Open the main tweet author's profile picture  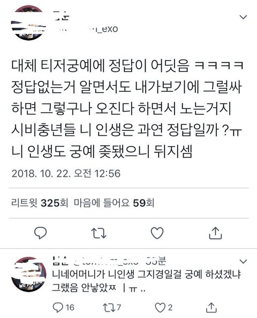click(29, 23)
